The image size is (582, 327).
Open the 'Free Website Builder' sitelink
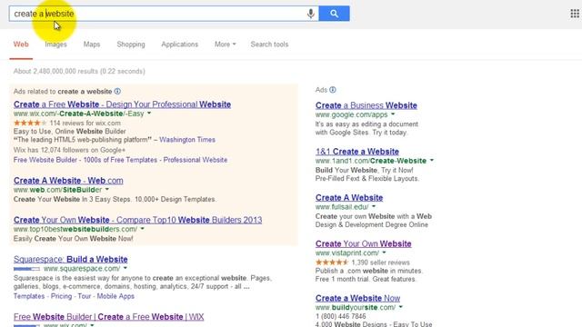(45, 160)
